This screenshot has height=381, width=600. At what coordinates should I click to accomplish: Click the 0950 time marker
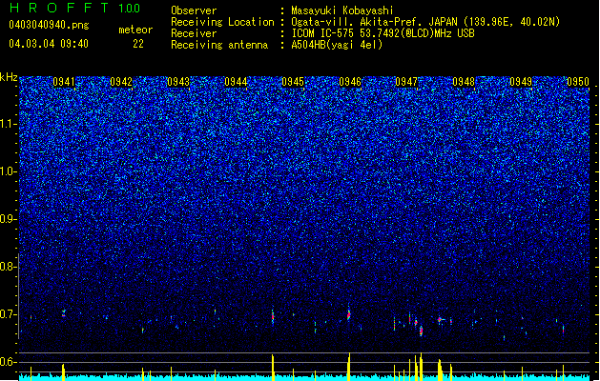578,82
